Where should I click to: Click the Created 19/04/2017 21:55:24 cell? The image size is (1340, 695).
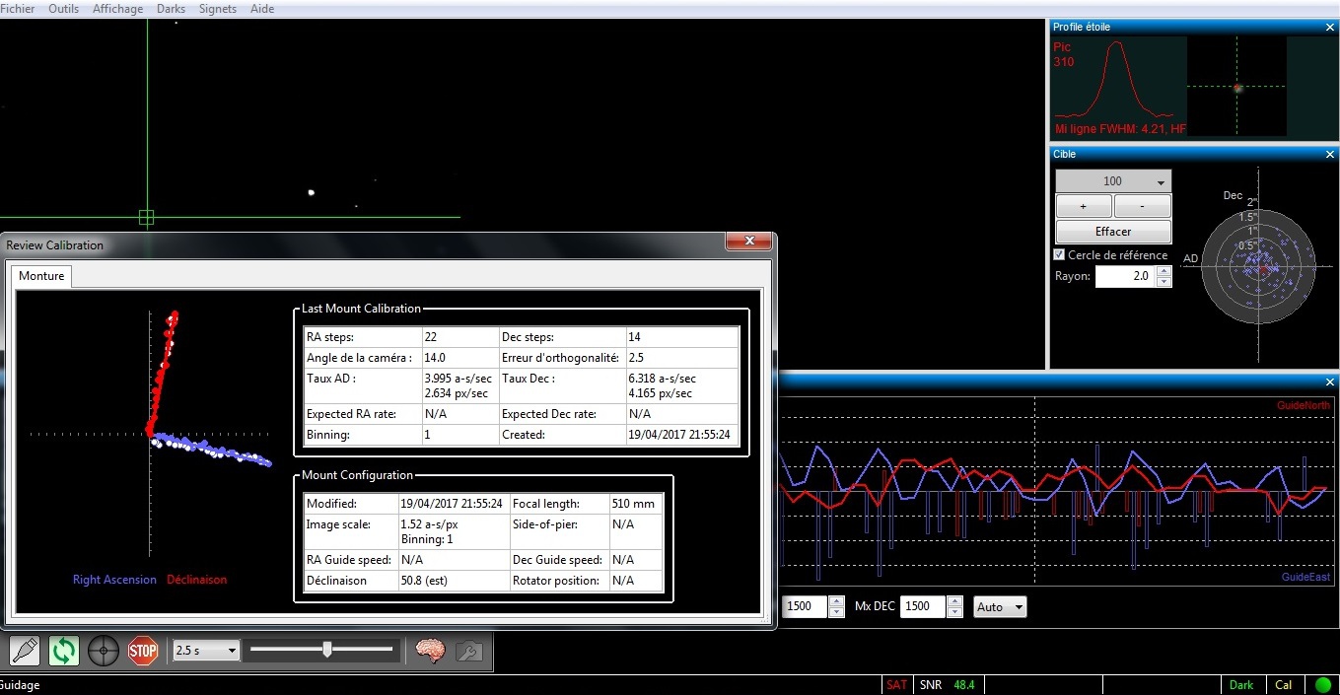(682, 434)
